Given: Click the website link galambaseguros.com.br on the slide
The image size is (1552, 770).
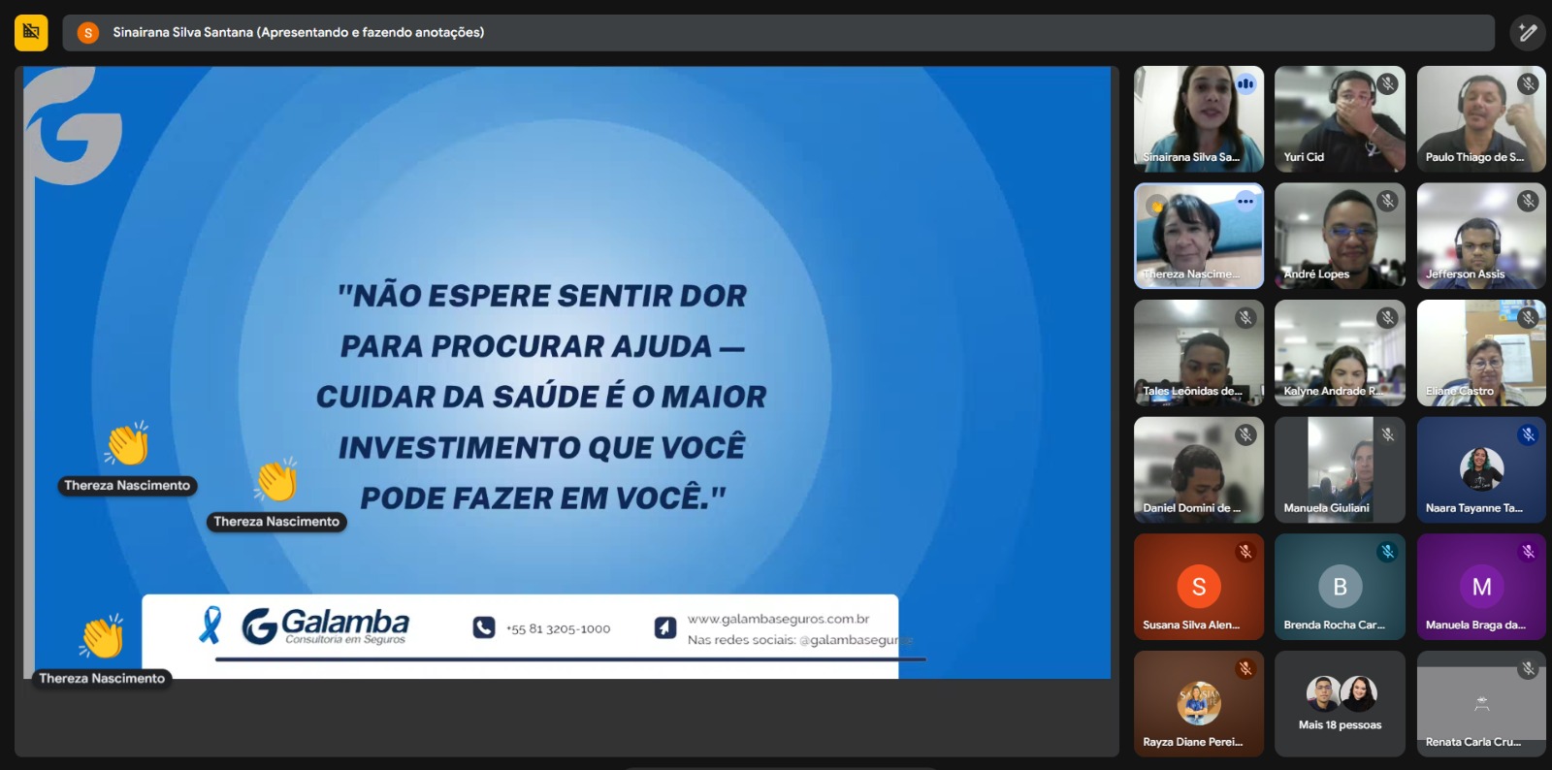Looking at the screenshot, I should [x=778, y=619].
